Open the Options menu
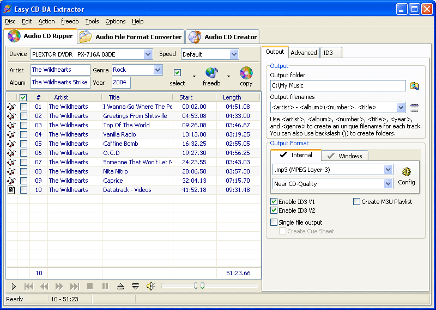The height and width of the screenshot is (310, 436). [116, 21]
